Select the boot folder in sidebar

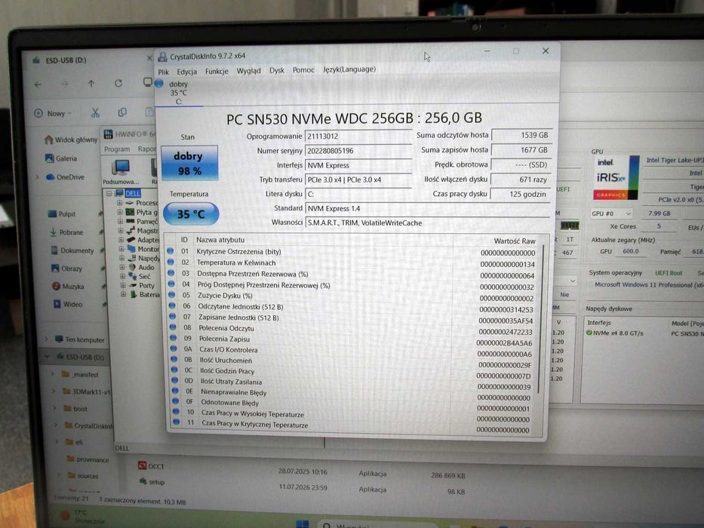75,409
